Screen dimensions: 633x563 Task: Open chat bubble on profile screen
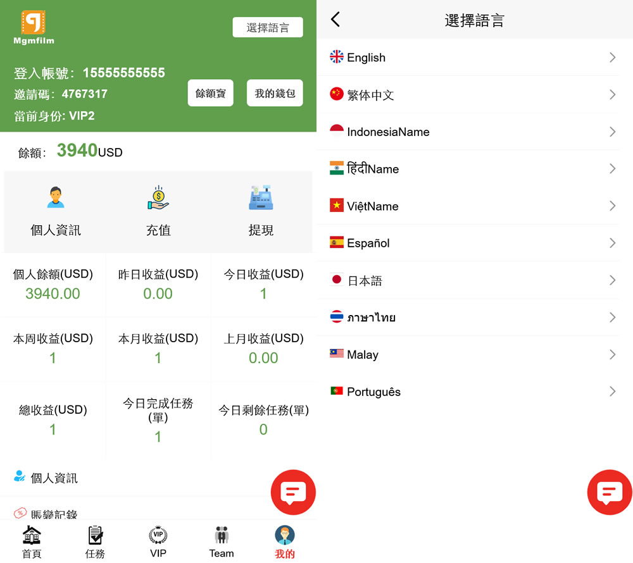(293, 492)
